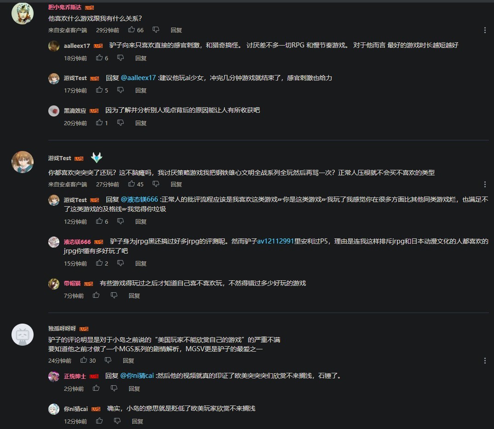Dislike 独孤呀呀呀's comment
The height and width of the screenshot is (429, 494).
click(x=108, y=360)
